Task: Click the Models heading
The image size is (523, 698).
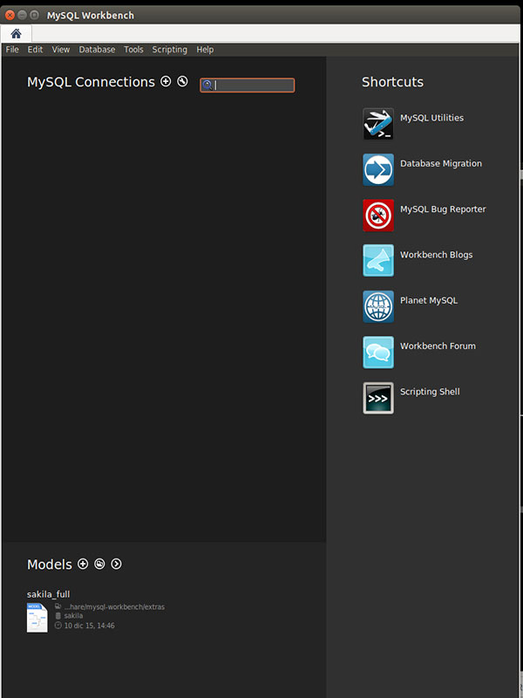Action: tap(50, 565)
